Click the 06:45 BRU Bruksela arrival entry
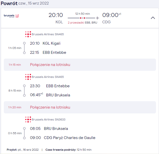This screenshot has height=154, width=159. (x=50, y=95)
